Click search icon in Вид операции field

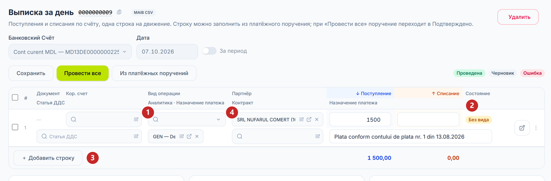(x=156, y=119)
